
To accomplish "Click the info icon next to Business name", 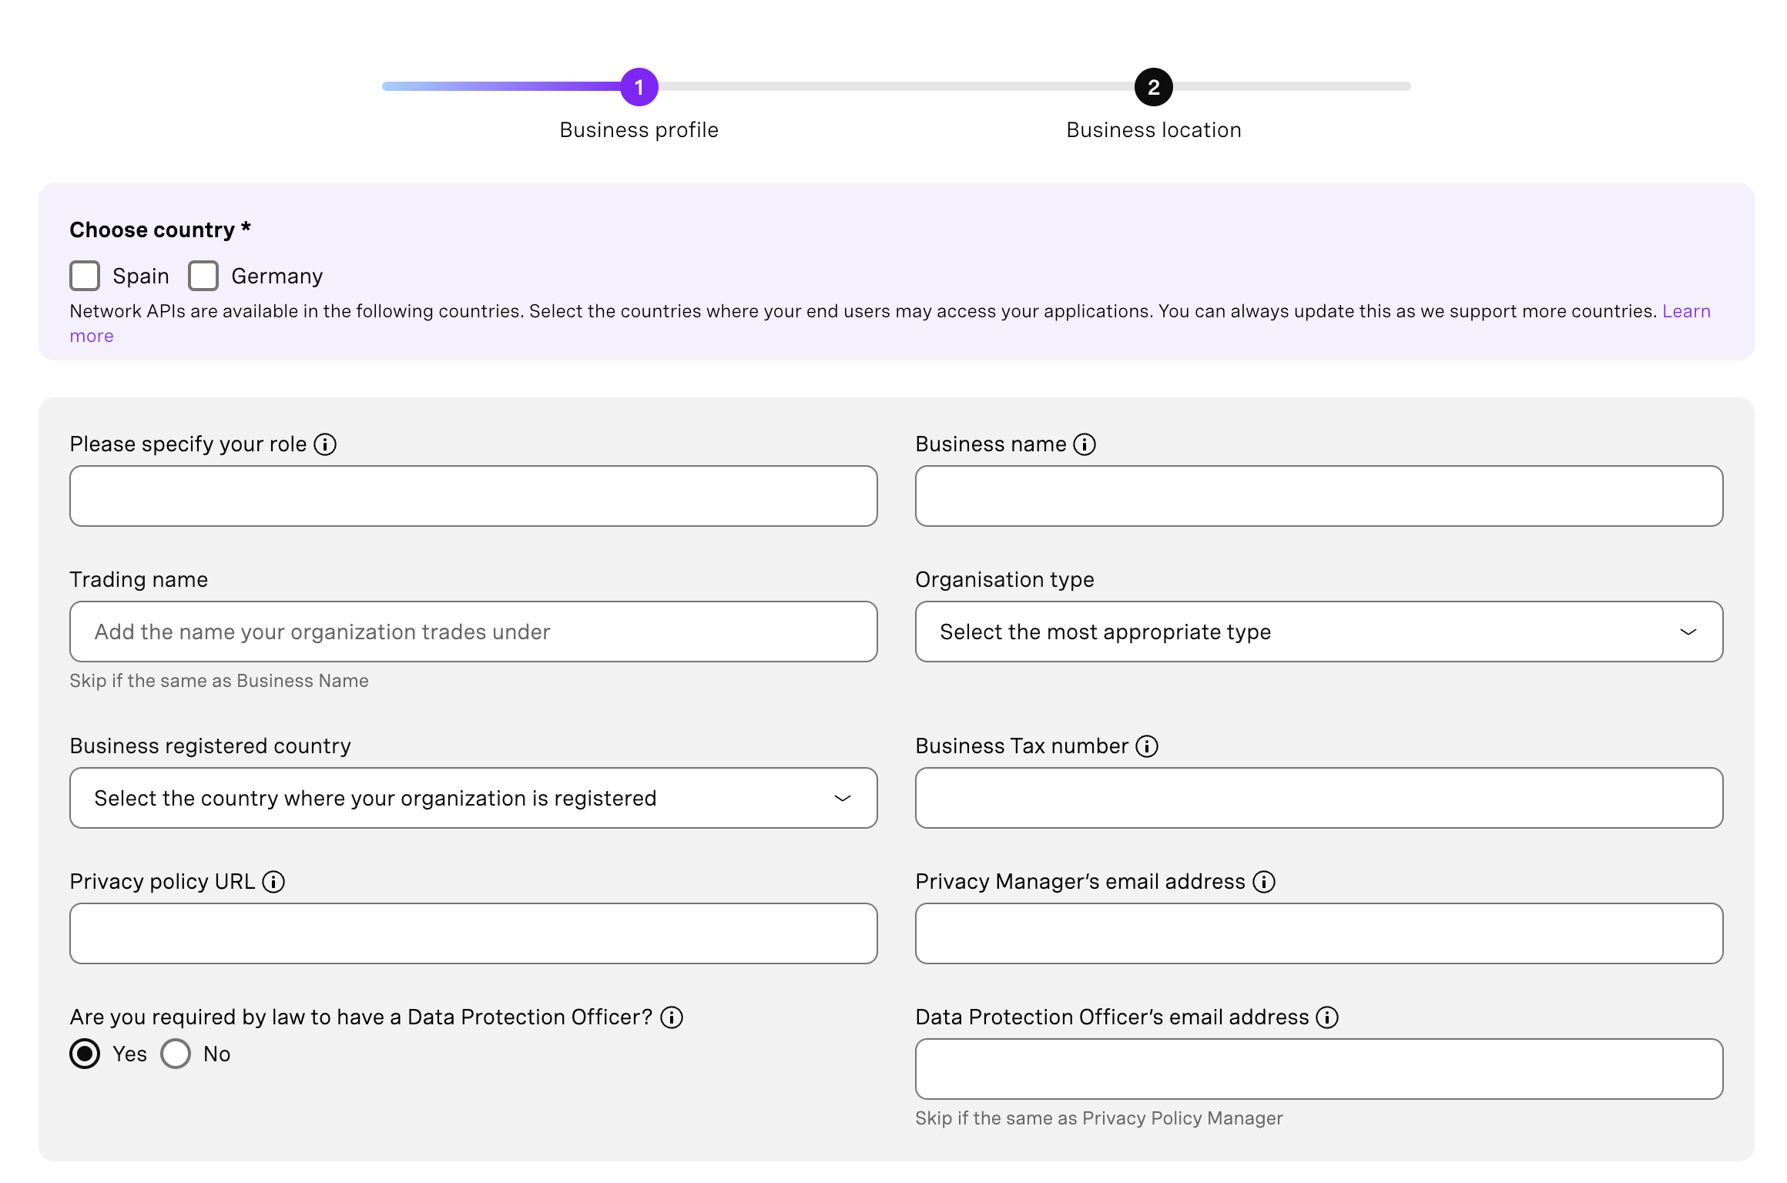I will point(1085,444).
